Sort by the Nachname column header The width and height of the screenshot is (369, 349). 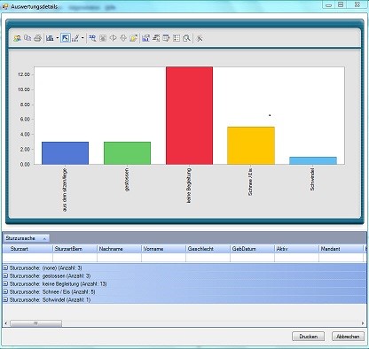click(x=120, y=249)
